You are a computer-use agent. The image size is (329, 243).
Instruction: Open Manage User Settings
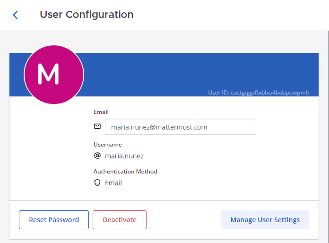pyautogui.click(x=265, y=220)
